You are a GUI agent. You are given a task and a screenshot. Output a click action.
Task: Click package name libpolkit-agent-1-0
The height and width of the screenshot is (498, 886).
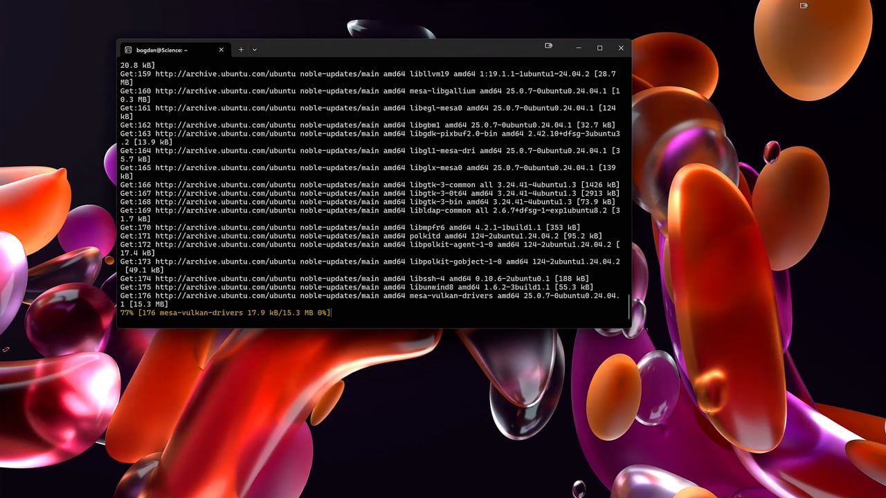click(451, 244)
